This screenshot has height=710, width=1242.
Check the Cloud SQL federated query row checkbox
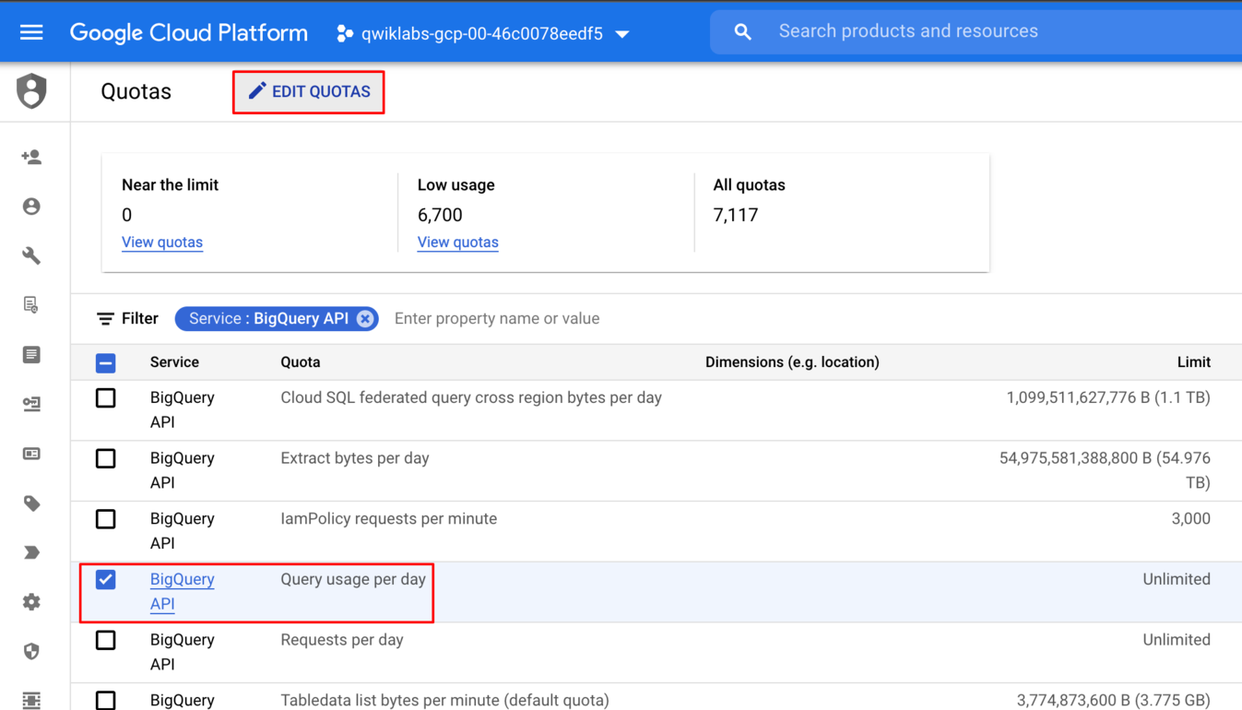coord(106,398)
